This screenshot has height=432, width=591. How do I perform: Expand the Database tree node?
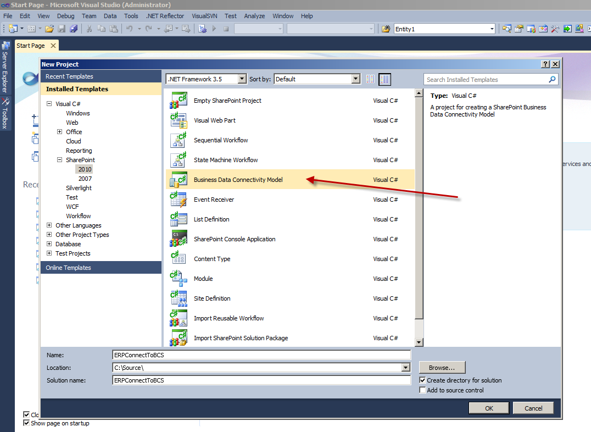pos(49,243)
